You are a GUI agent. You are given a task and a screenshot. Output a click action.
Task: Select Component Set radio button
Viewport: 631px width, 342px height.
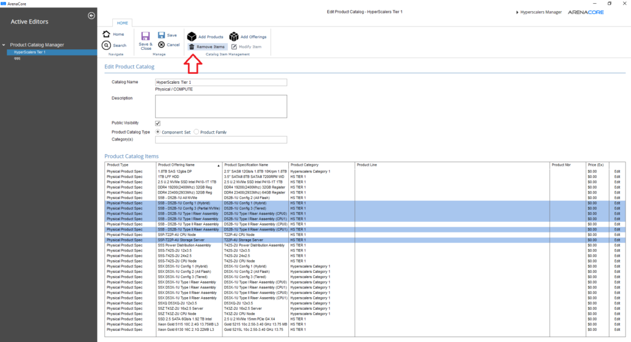(158, 132)
